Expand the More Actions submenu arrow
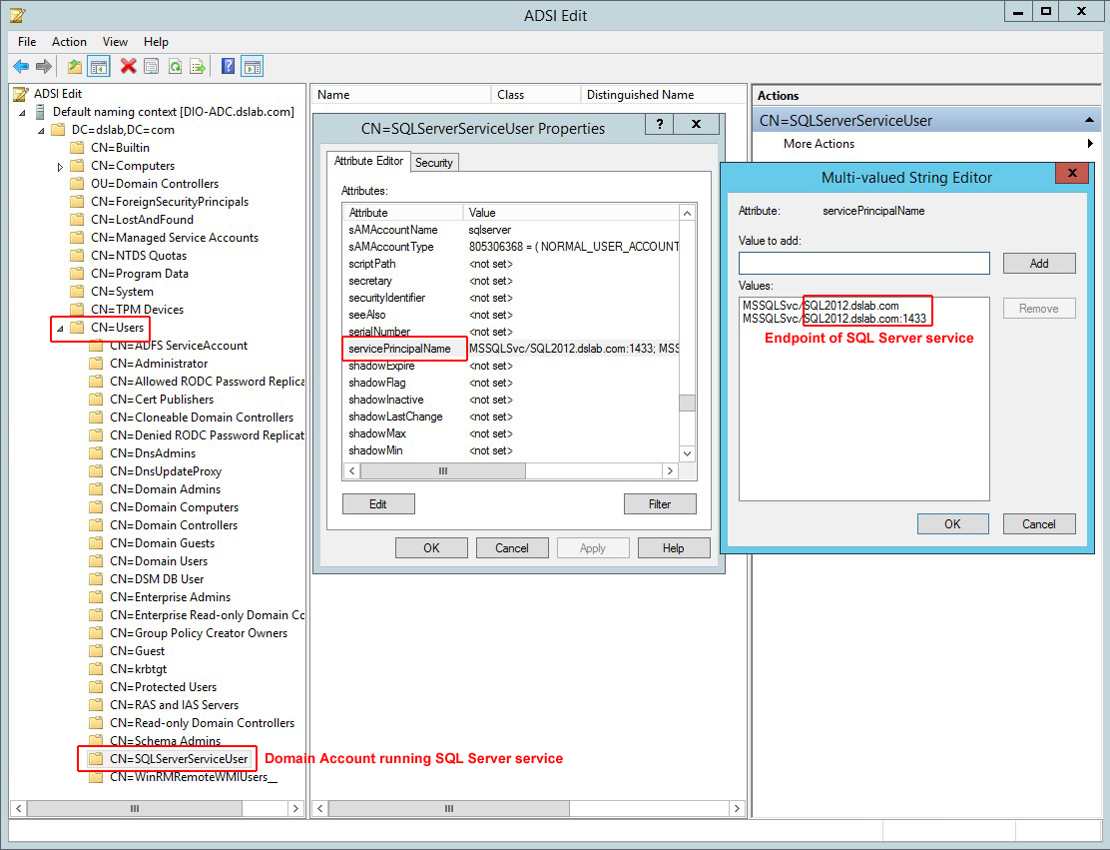Screen dimensions: 1110x850 tap(1090, 144)
